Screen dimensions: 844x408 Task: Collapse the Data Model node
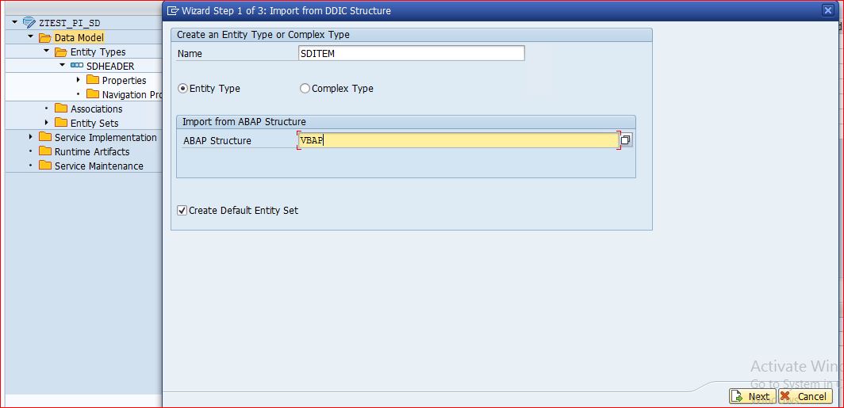pyautogui.click(x=31, y=37)
